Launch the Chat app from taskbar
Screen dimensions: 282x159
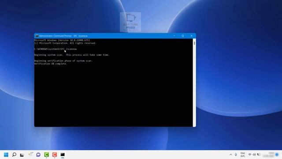coord(38,155)
